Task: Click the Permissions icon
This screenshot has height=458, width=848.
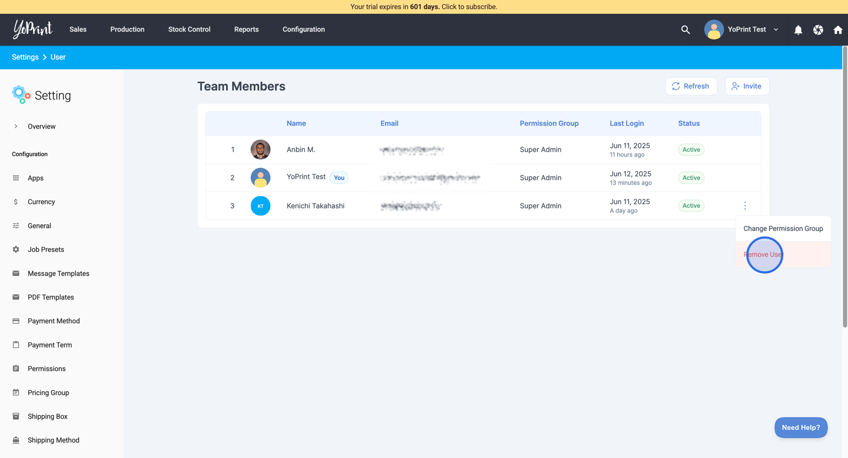Action: click(x=16, y=368)
